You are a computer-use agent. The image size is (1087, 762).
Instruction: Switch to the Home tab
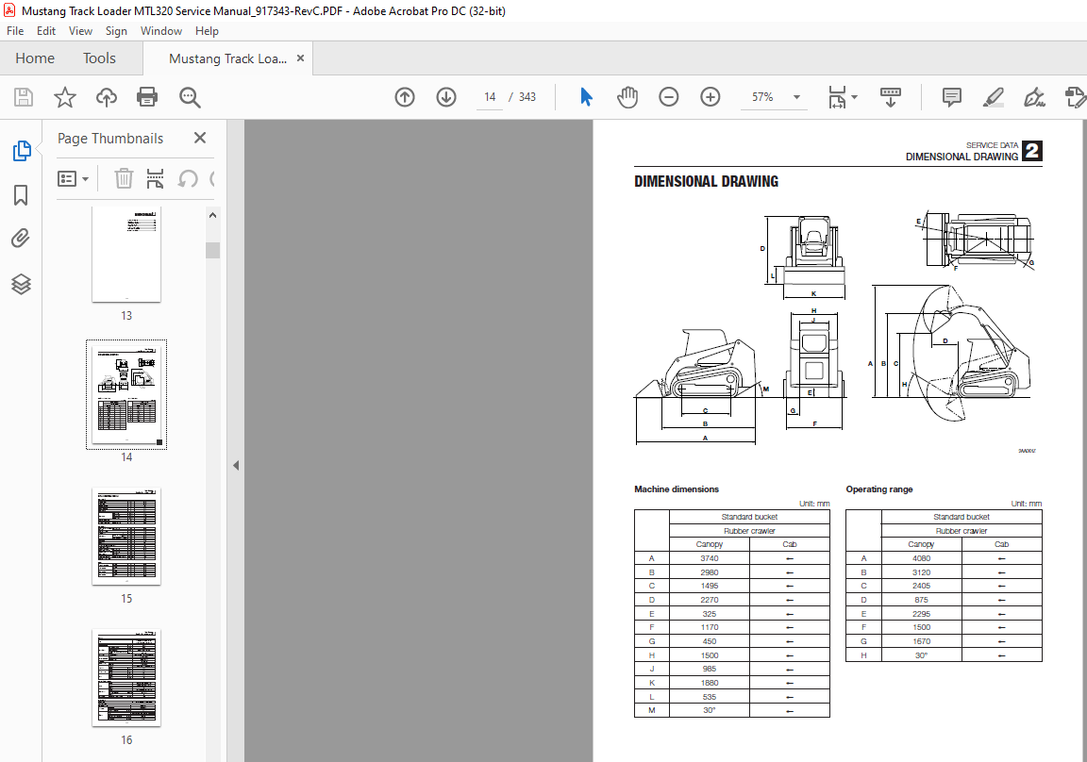pyautogui.click(x=35, y=58)
